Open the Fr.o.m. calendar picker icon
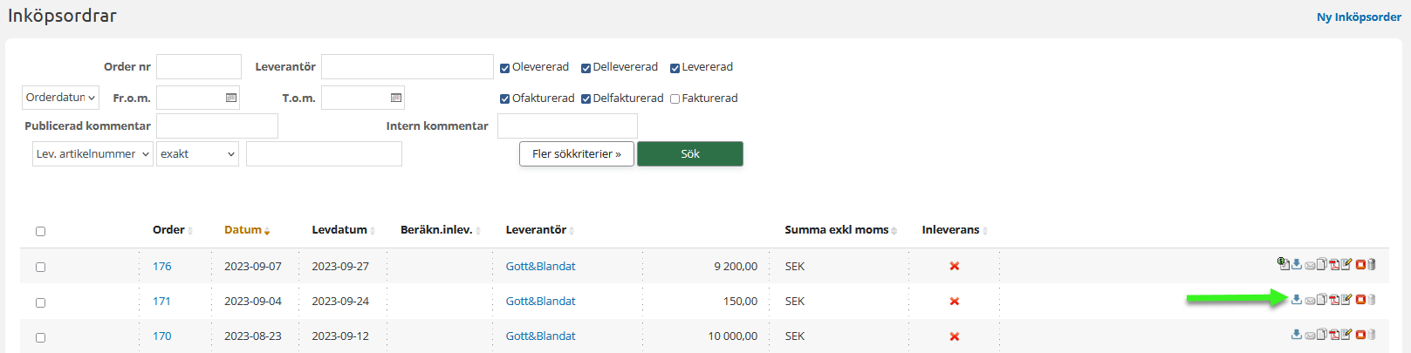Screen dimensions: 1411x353 (231, 98)
